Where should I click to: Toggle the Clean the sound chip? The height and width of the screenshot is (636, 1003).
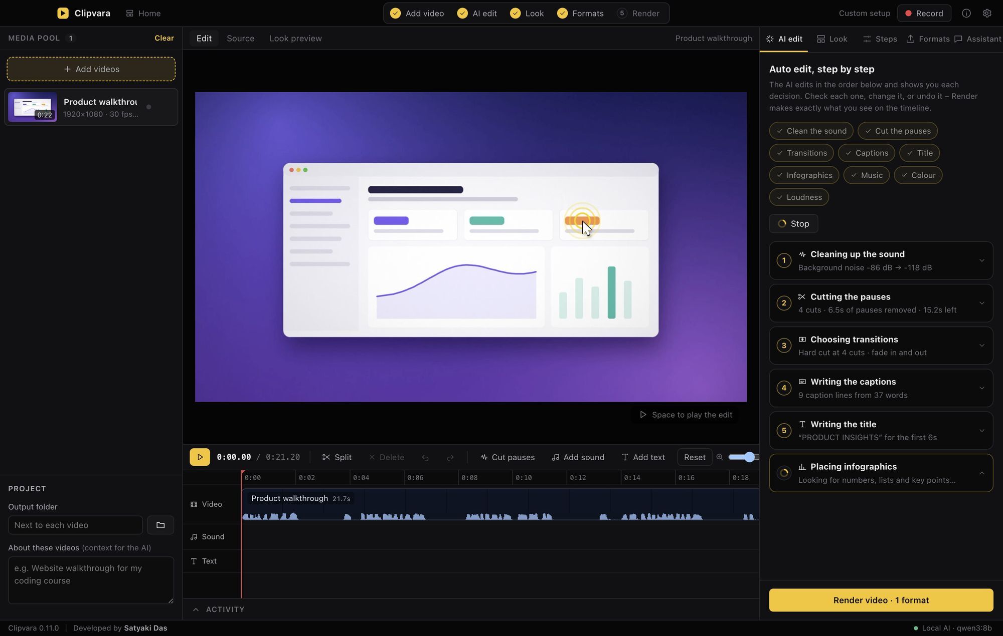pos(811,131)
